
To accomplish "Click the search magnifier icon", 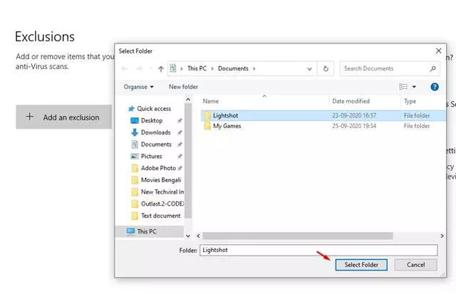I will [432, 69].
